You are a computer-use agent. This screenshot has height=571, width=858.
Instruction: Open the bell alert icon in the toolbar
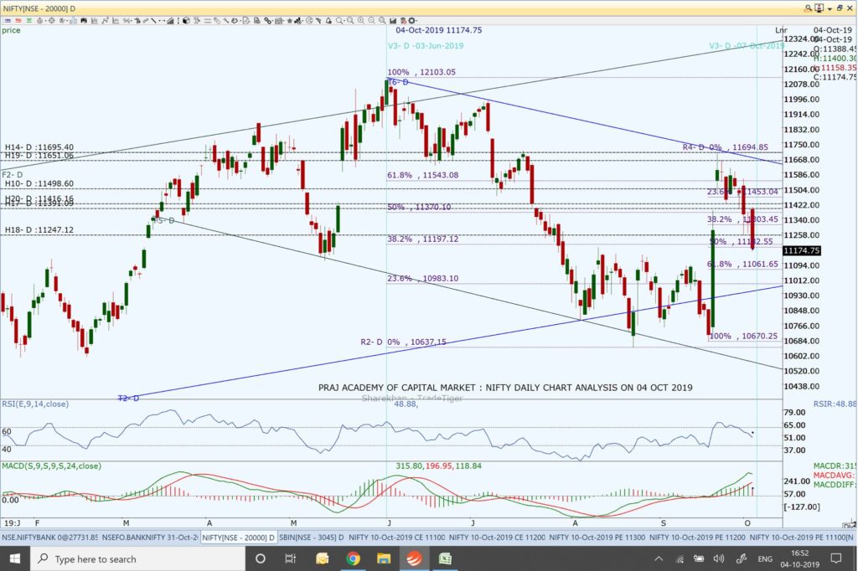[328, 21]
